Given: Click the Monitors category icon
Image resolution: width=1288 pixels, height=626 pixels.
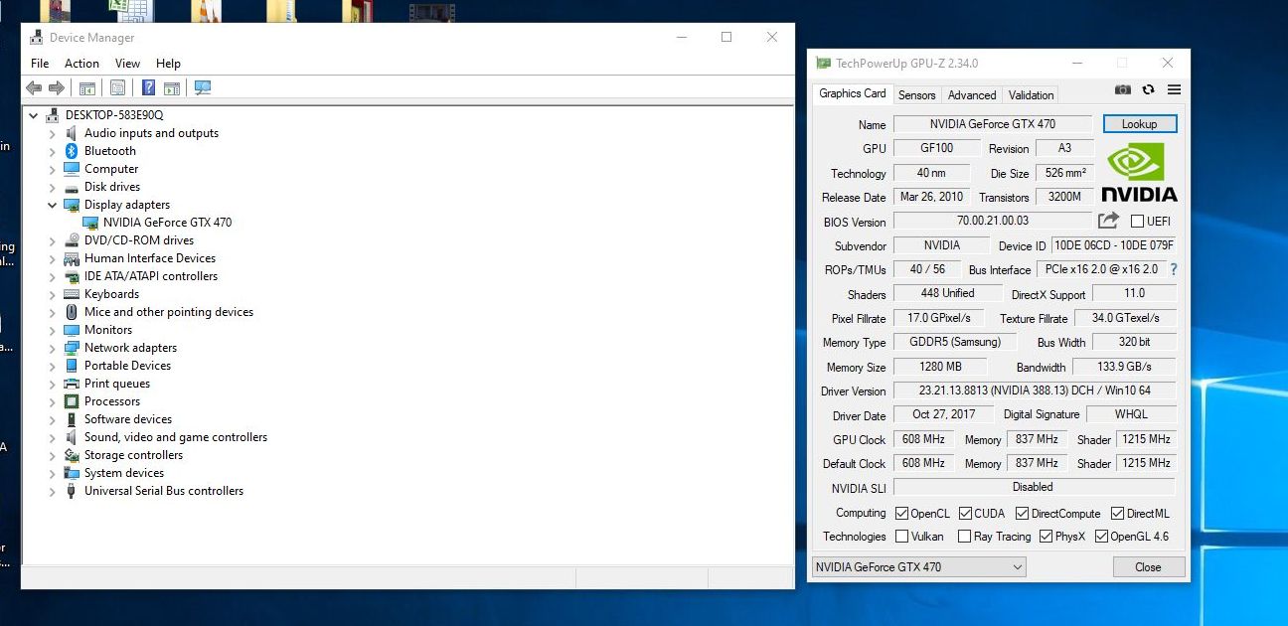Looking at the screenshot, I should coord(72,330).
